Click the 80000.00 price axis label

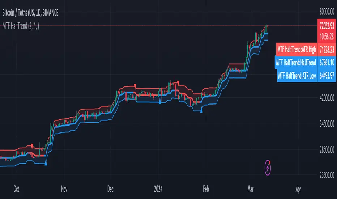point(327,12)
